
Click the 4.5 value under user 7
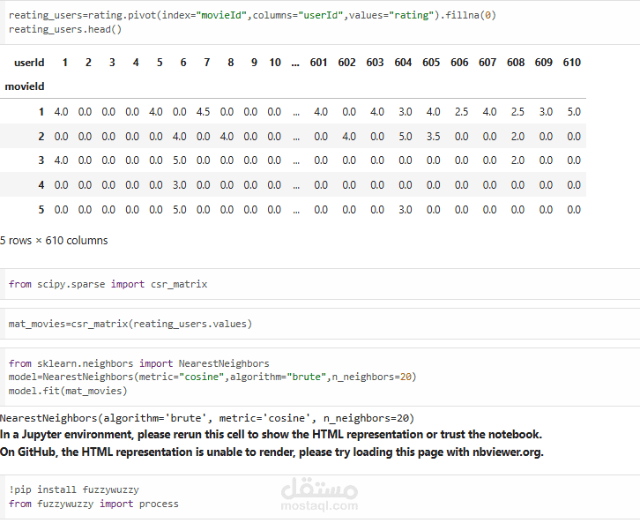[x=204, y=112]
